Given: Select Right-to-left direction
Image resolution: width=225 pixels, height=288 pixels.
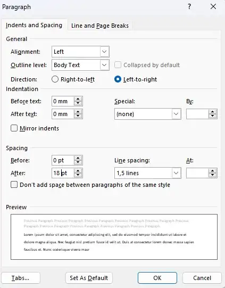Looking at the screenshot, I should click(55, 79).
